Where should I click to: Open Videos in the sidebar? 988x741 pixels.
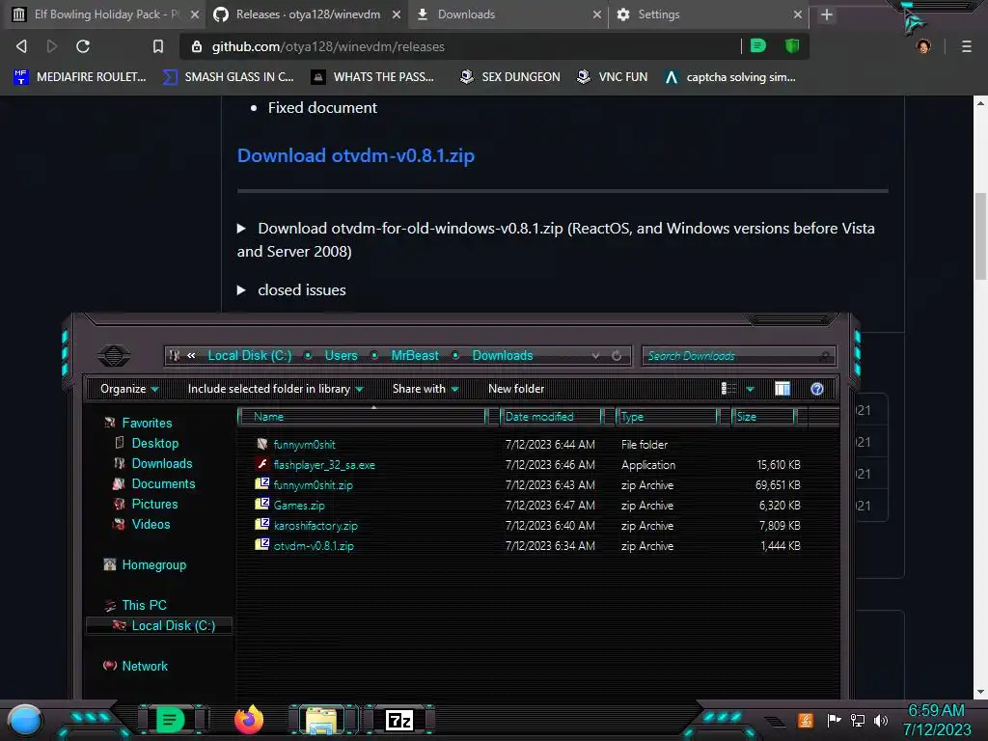coord(151,524)
